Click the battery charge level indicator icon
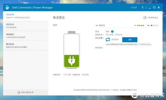 point(148,25)
